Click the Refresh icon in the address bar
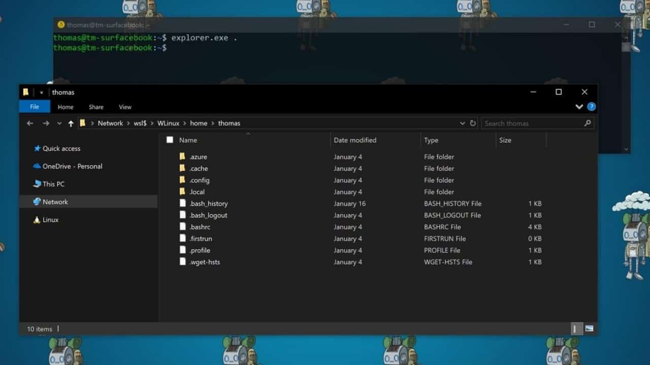This screenshot has height=365, width=650. click(473, 123)
